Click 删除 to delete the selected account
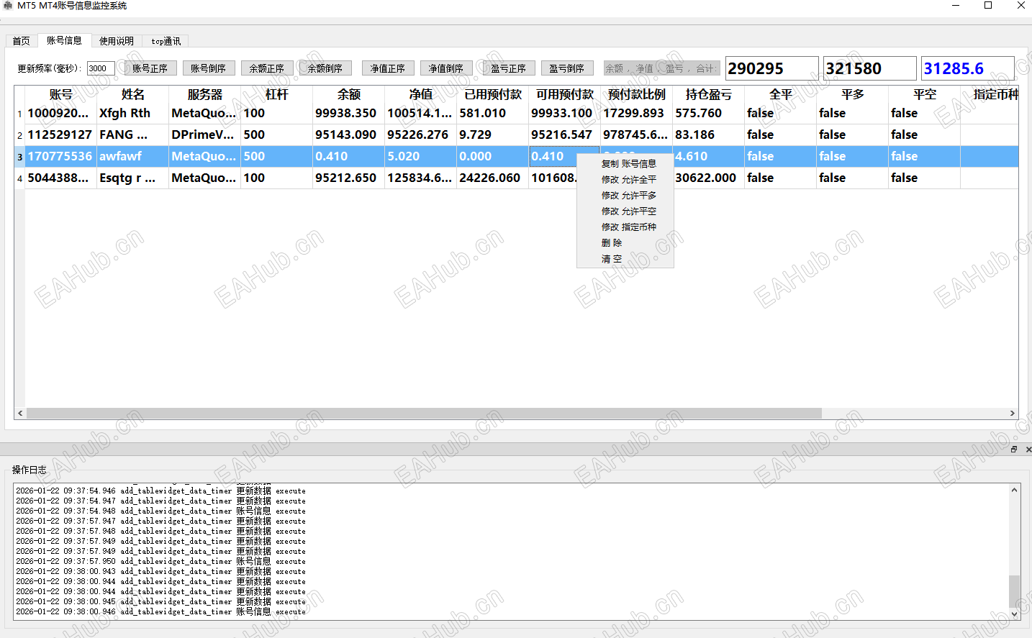 coord(611,242)
